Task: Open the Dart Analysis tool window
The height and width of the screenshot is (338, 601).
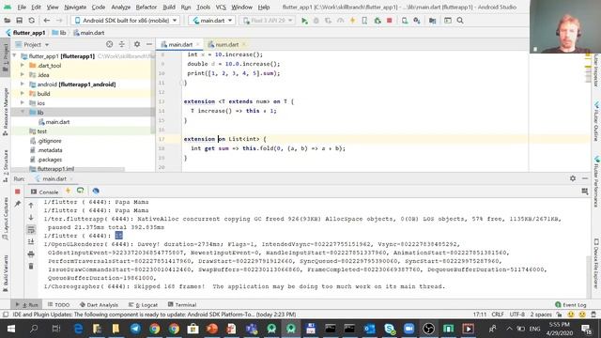Action: click(x=99, y=304)
